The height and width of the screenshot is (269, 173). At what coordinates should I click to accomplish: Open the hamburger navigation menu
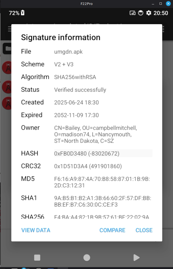(10, 29)
